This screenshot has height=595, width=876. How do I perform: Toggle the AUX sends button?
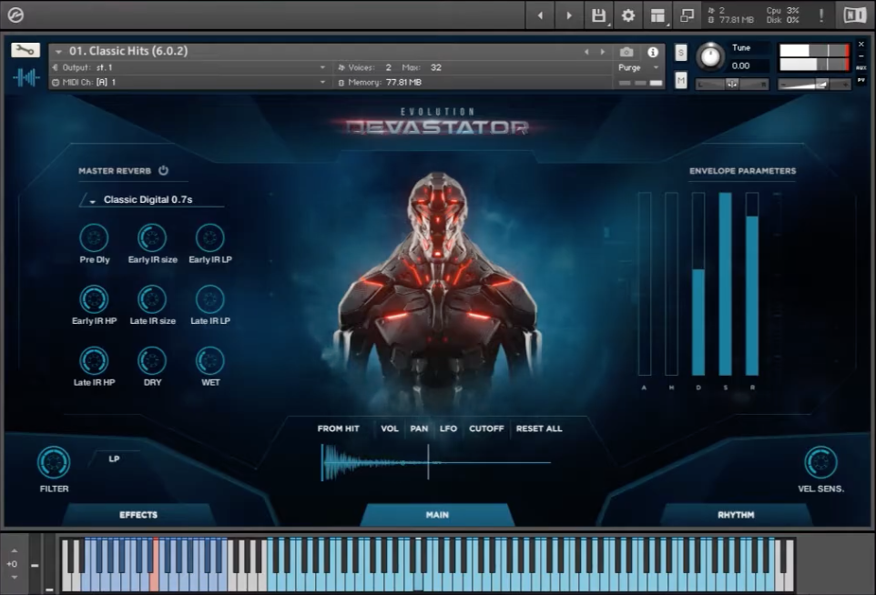861,68
